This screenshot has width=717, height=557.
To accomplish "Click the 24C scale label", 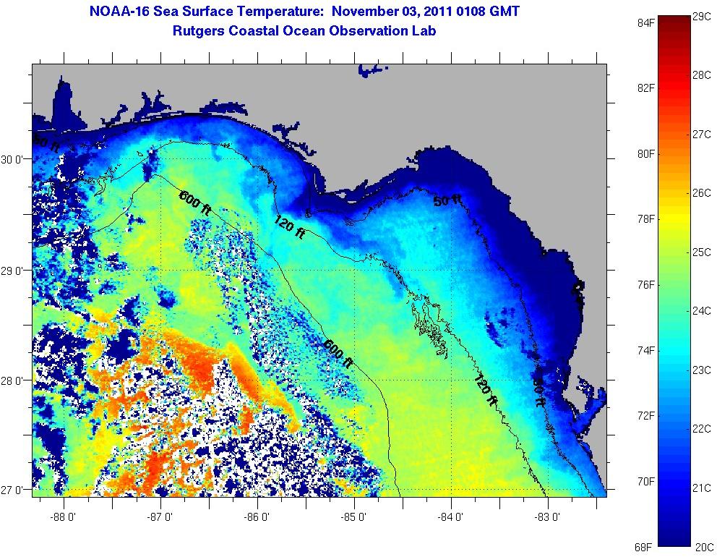I will (x=702, y=311).
